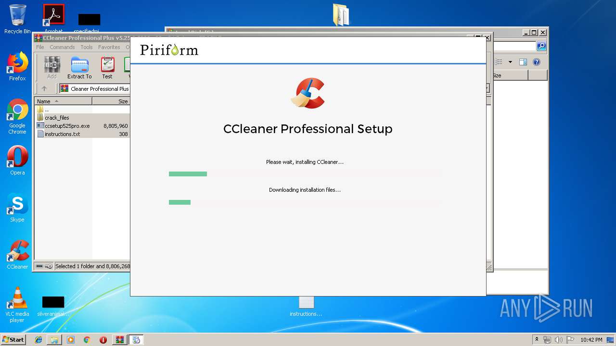This screenshot has height=346, width=616.
Task: Click the 'installing CCleaner' progress bar
Action: pos(306,174)
